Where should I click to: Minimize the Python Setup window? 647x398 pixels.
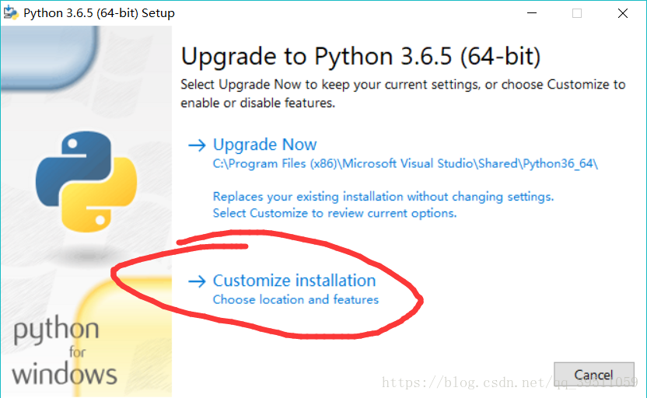point(532,13)
